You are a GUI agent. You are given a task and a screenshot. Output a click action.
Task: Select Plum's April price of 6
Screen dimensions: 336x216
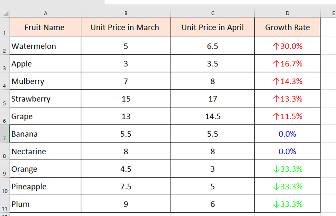coord(212,204)
